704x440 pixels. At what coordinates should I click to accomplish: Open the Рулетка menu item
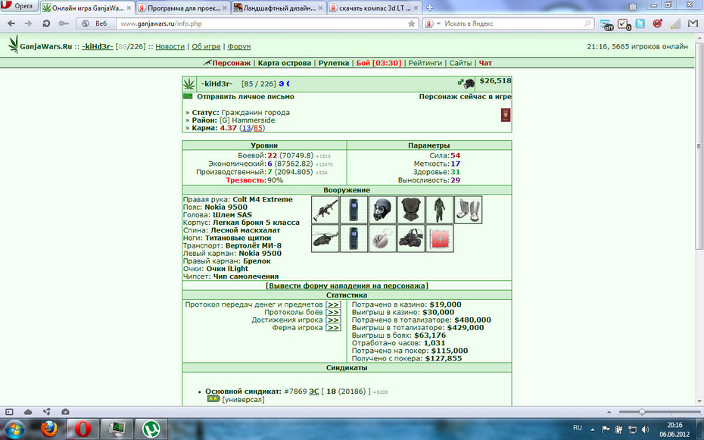click(x=334, y=63)
